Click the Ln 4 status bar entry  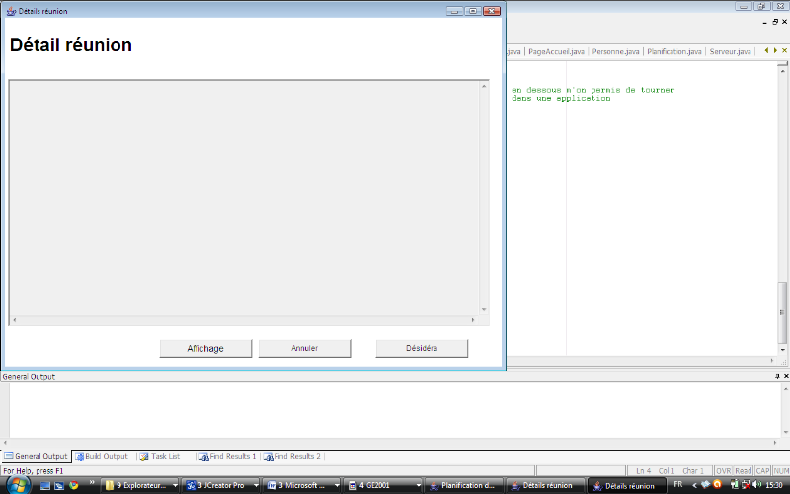[x=644, y=471]
